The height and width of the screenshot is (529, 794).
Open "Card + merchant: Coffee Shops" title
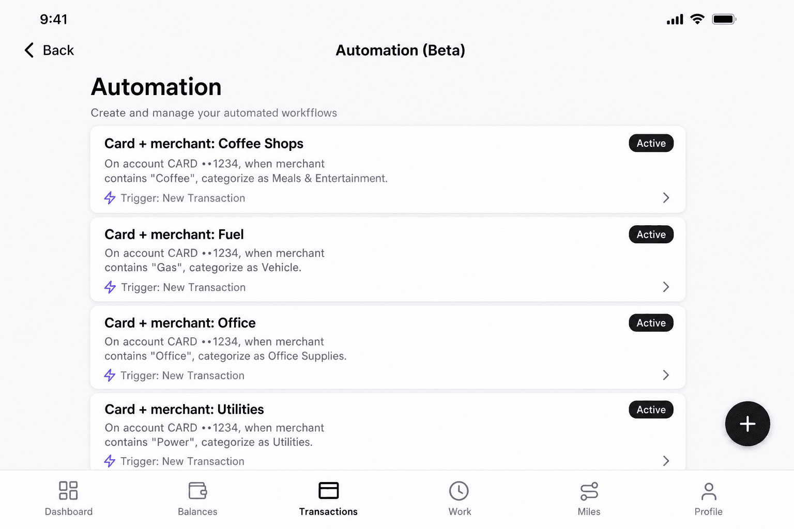(204, 144)
